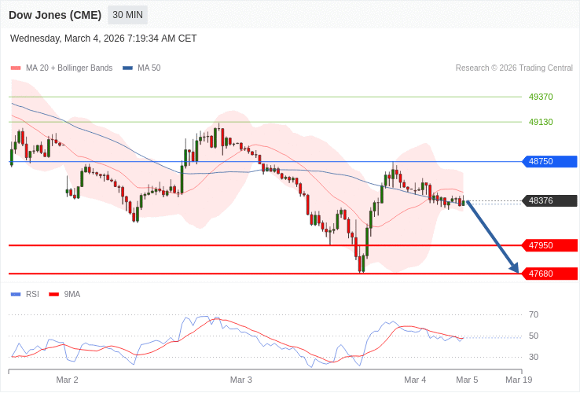Click the blue downward forecast arrow head
The height and width of the screenshot is (393, 580).
coord(513,268)
